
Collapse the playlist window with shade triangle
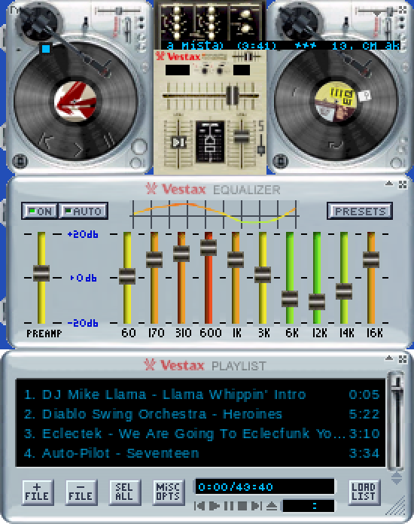coord(389,358)
